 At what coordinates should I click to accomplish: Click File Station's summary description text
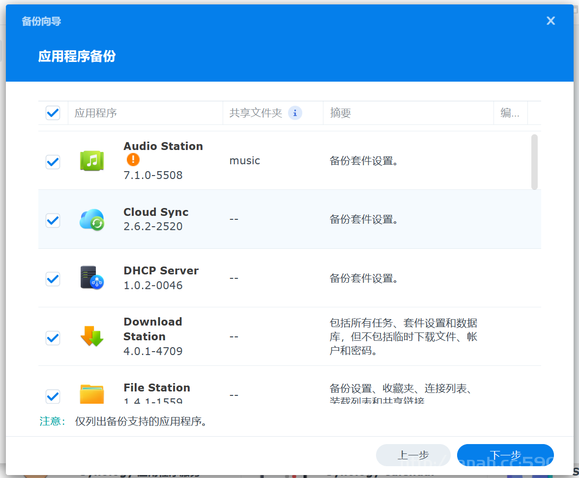click(x=401, y=393)
